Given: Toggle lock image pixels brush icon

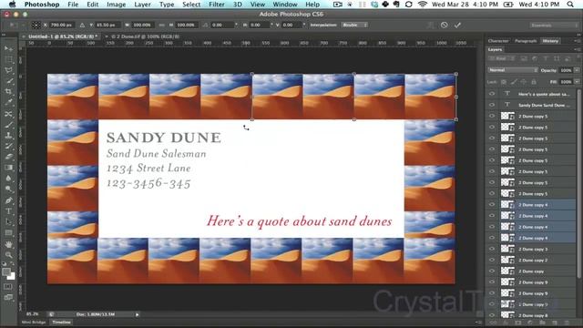Looking at the screenshot, I should (514, 82).
